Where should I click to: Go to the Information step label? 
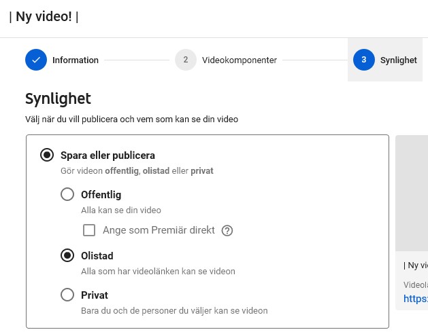point(76,60)
